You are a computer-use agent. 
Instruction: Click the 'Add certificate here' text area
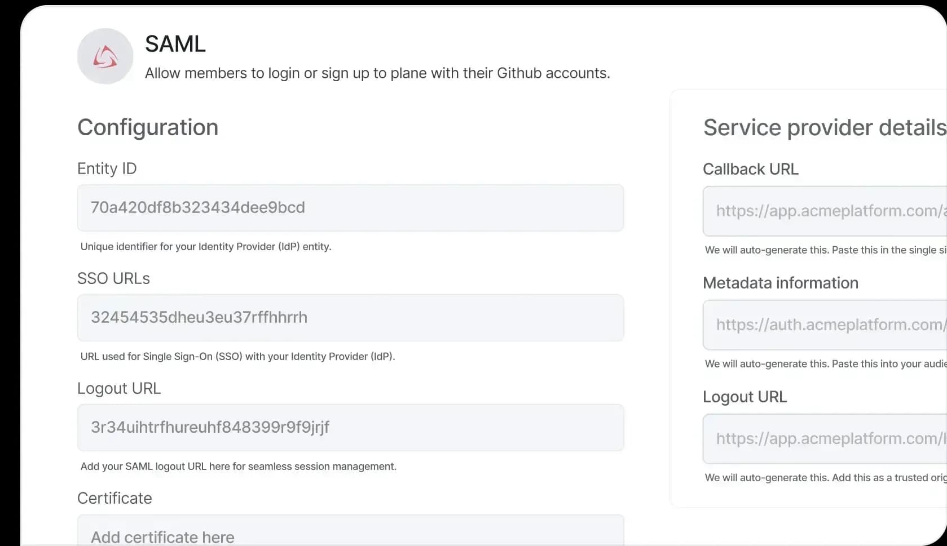point(350,535)
